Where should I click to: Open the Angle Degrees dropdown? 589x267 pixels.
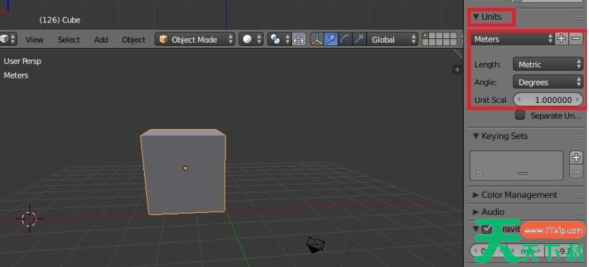pyautogui.click(x=548, y=82)
